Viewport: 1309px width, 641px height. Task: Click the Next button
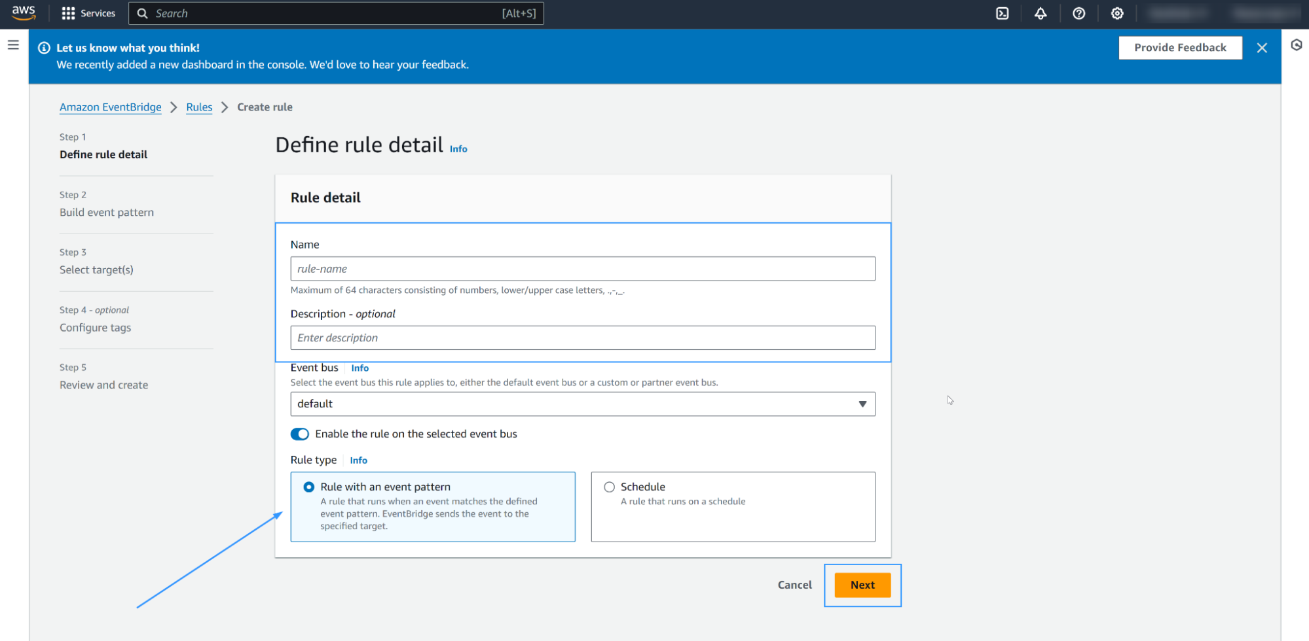click(x=862, y=585)
